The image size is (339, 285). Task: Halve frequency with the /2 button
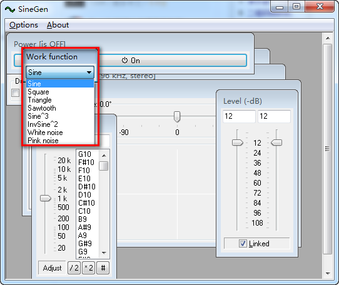click(x=74, y=268)
